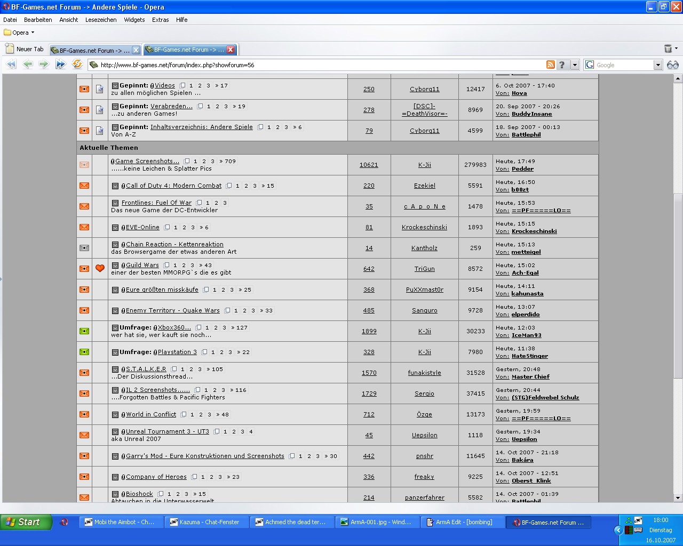Open the Unreal Tournament 3 - UT3 thread

(168, 431)
